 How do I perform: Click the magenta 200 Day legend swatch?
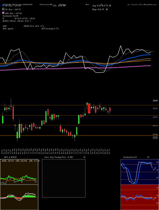(x=3, y=13)
